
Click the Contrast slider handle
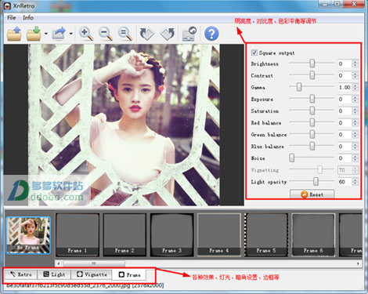(312, 75)
